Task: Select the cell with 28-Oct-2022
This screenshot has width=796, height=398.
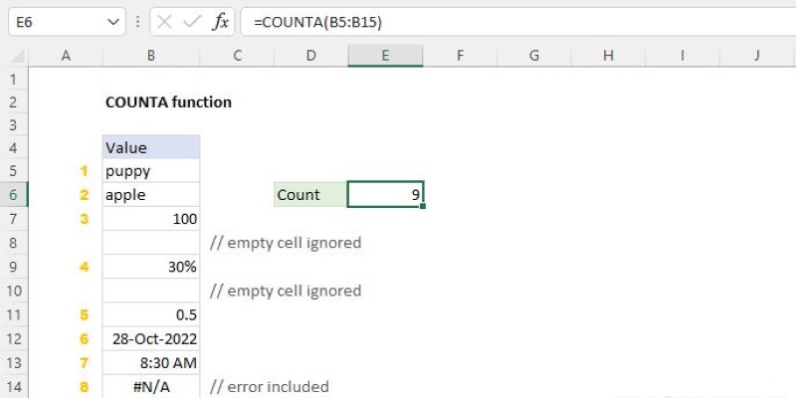Action: coord(151,339)
